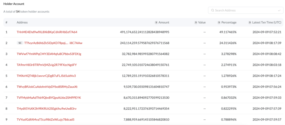
Task: Click timestamp 2024-09-09 07:52:21
Action: 267,32
